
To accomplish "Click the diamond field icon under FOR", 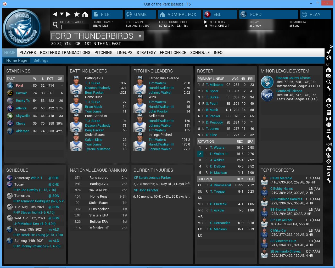I will pos(329,161).
